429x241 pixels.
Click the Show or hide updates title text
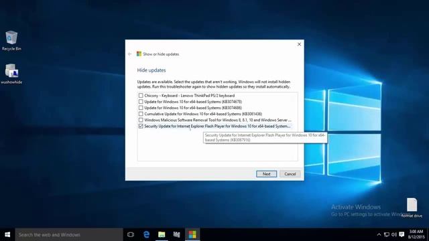(161, 54)
